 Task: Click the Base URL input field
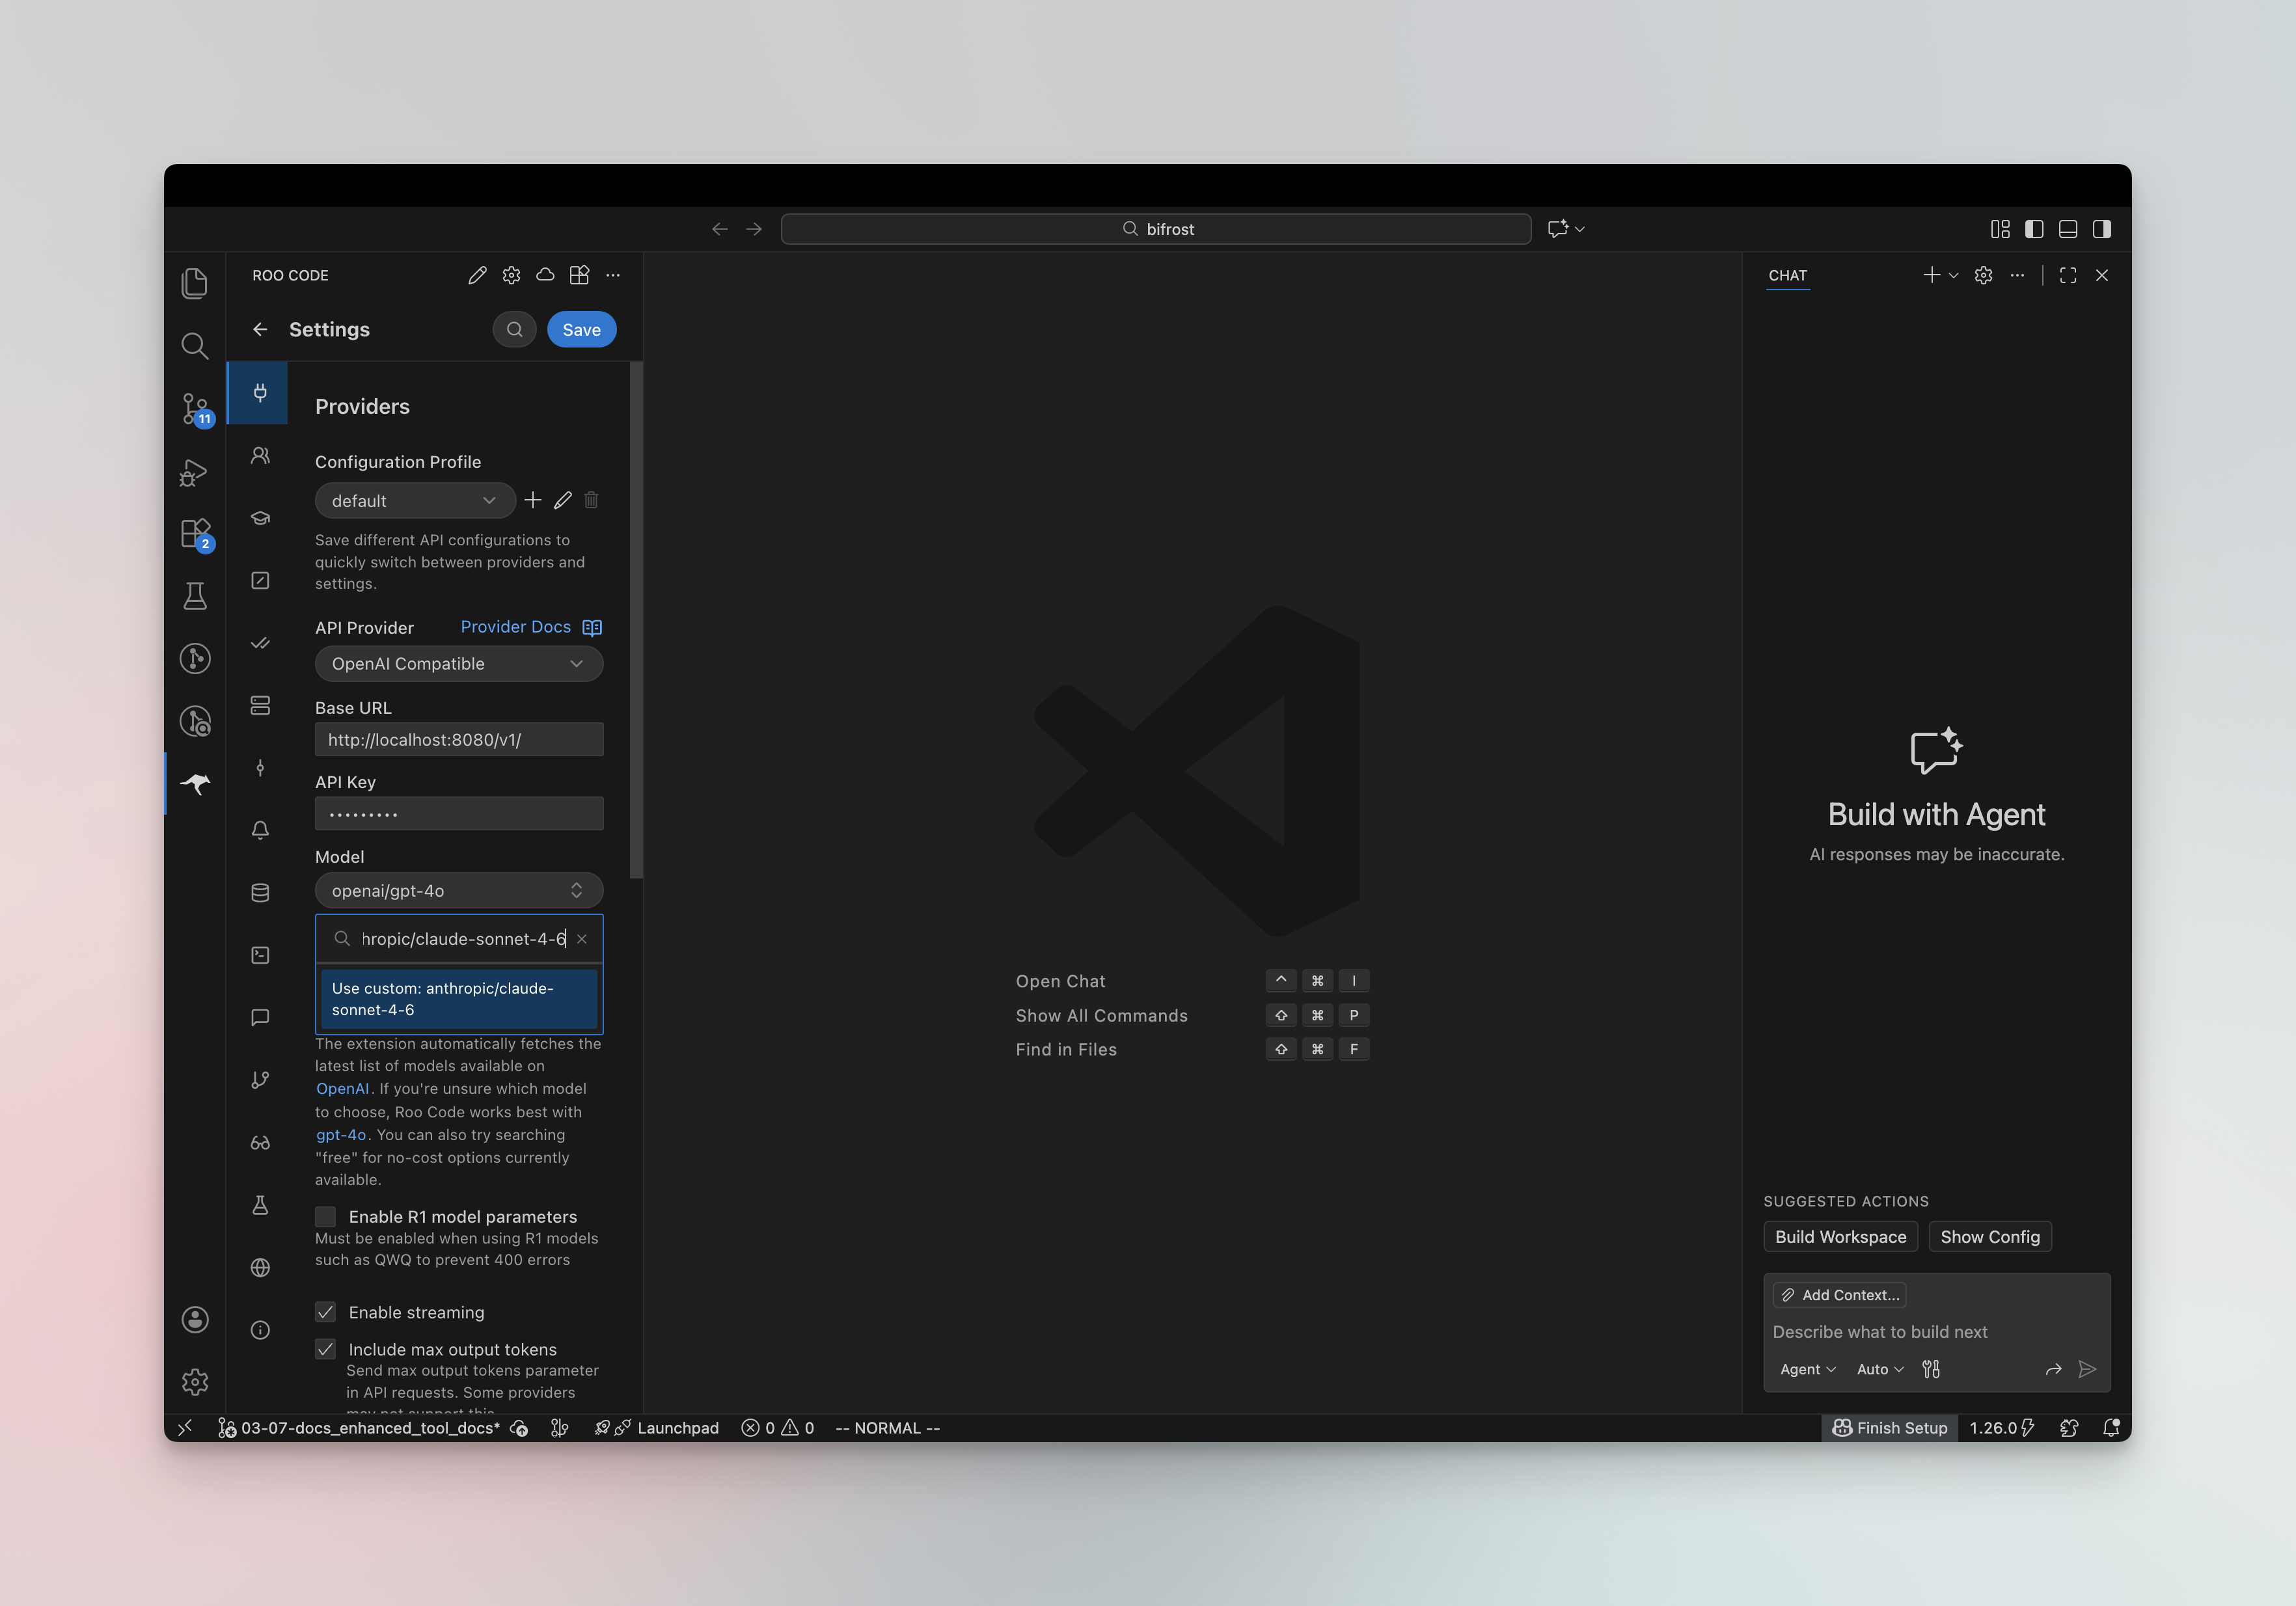[459, 740]
